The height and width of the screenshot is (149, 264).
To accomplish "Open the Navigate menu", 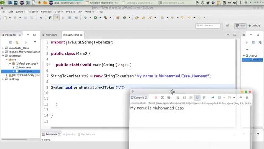I will click(46, 12).
